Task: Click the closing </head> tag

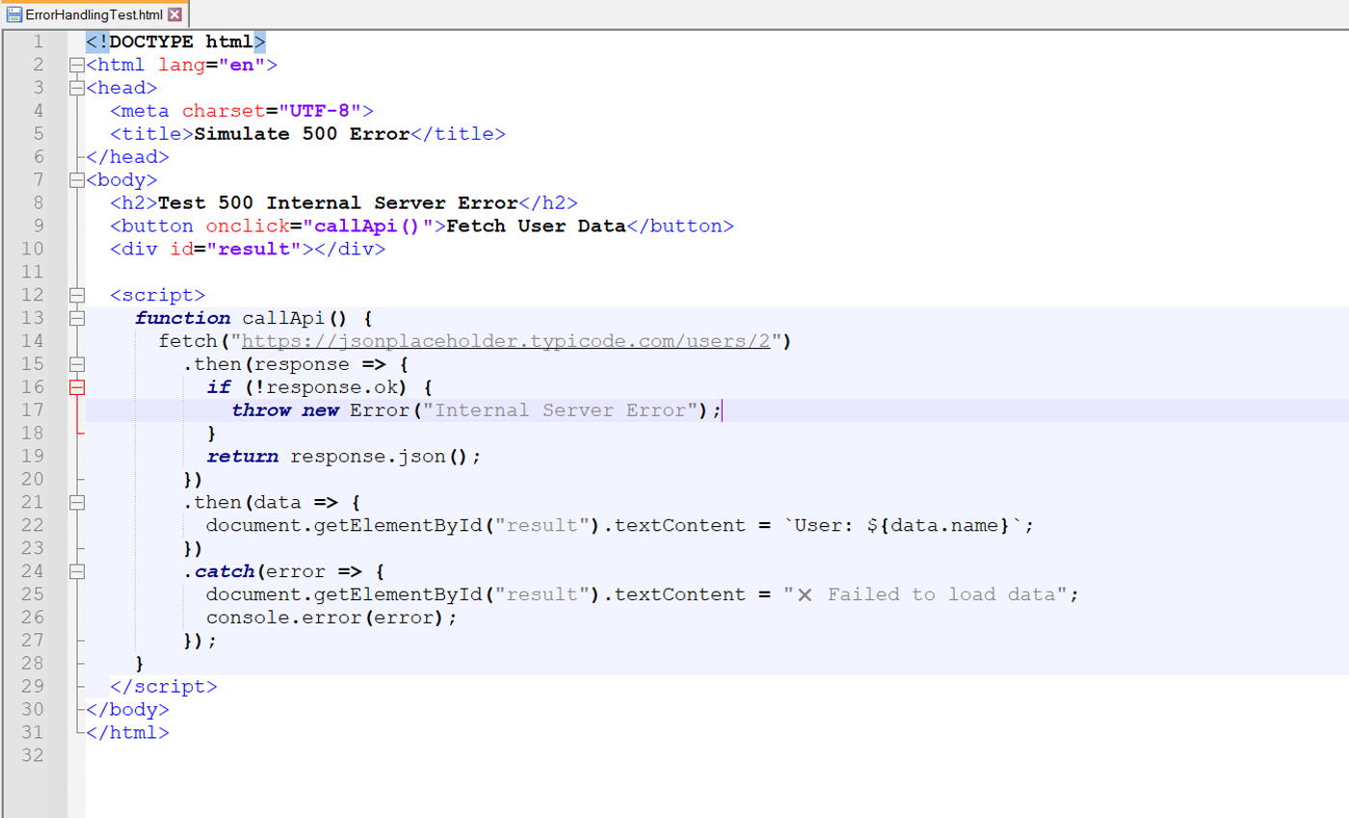Action: pos(128,157)
